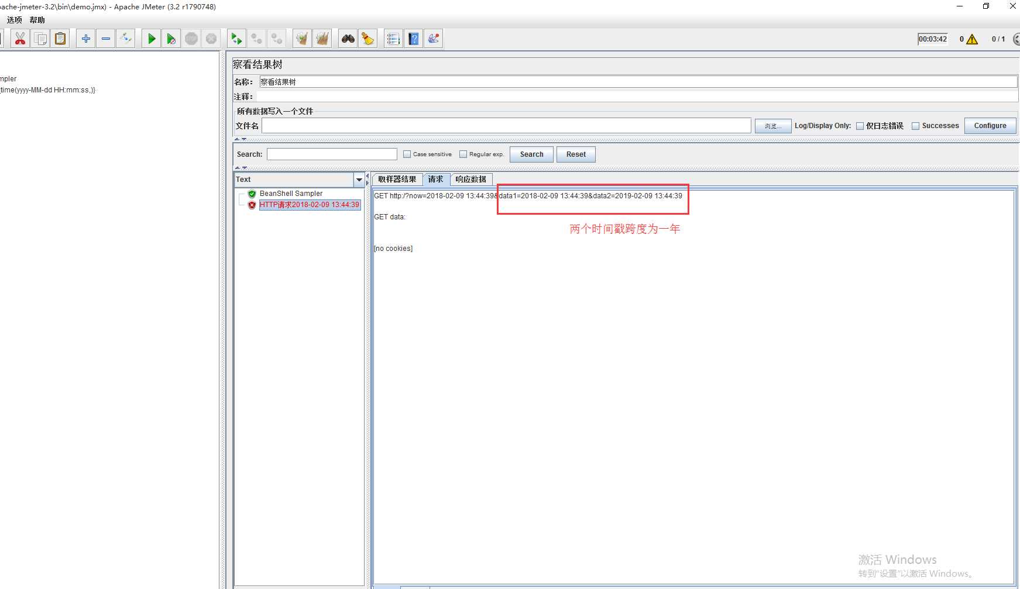Switch to the 取样器结果 tab
1020x589 pixels.
(x=397, y=180)
